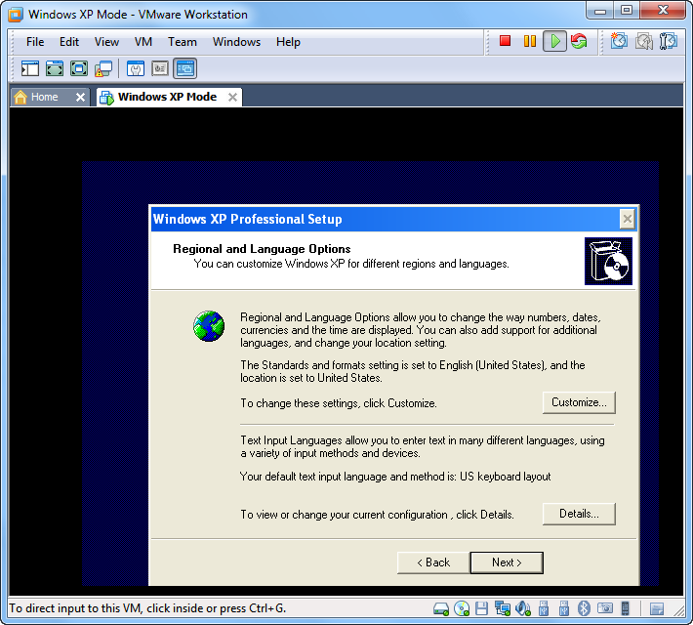The image size is (693, 625).
Task: Click the first USB device status icon
Action: (x=543, y=609)
